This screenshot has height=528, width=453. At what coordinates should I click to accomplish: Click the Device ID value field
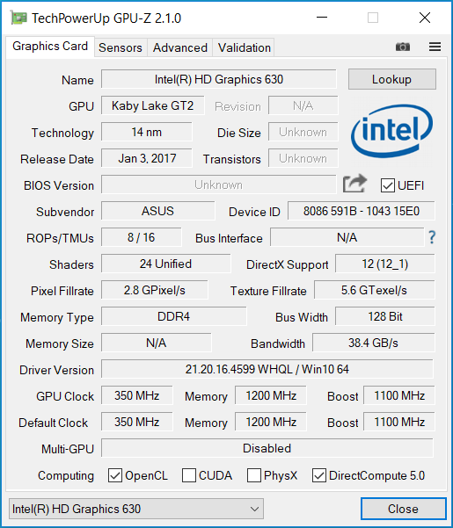tap(362, 211)
